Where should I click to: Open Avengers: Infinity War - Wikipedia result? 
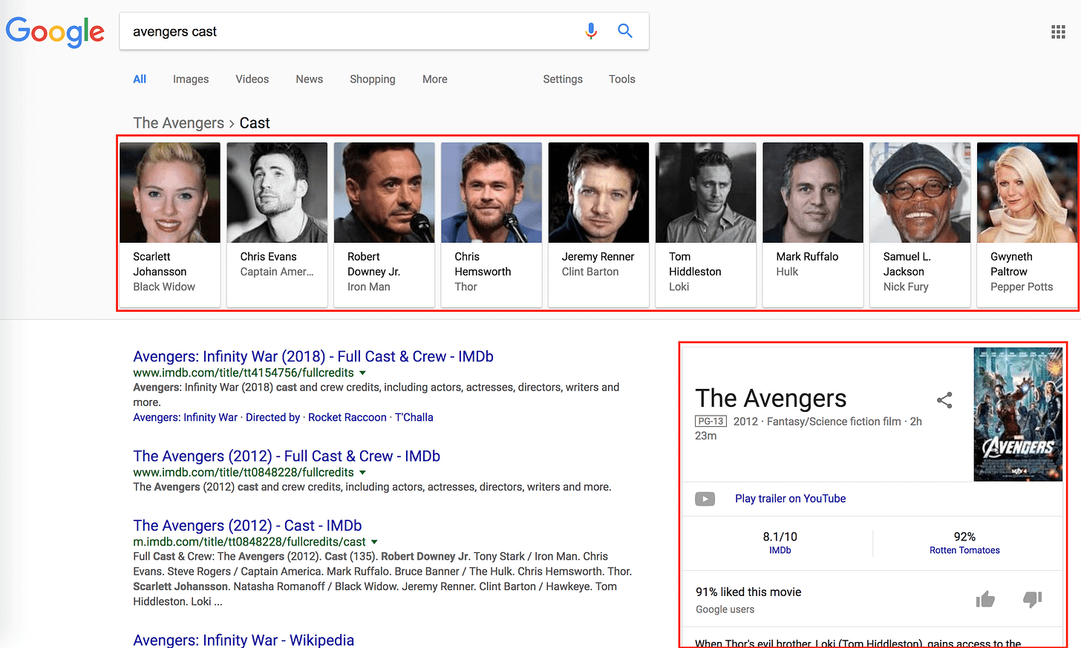pyautogui.click(x=244, y=640)
